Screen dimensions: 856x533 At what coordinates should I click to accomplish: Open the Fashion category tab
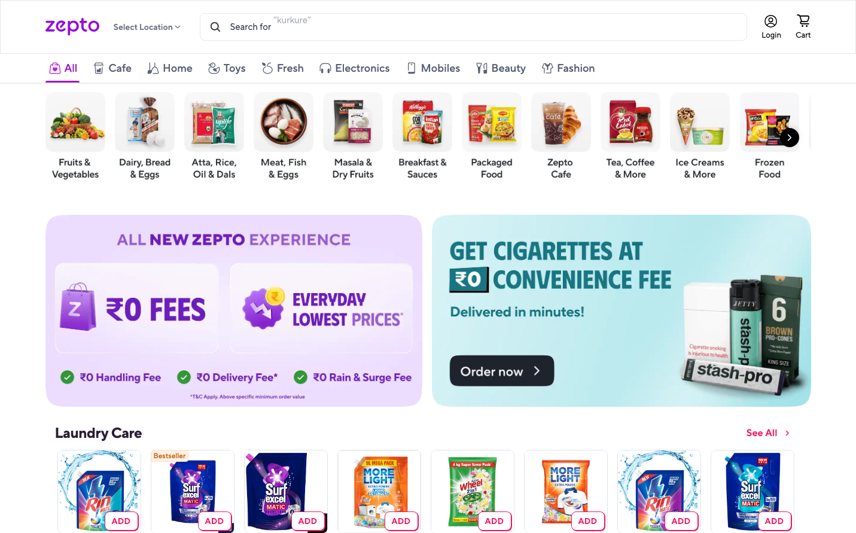click(x=568, y=68)
